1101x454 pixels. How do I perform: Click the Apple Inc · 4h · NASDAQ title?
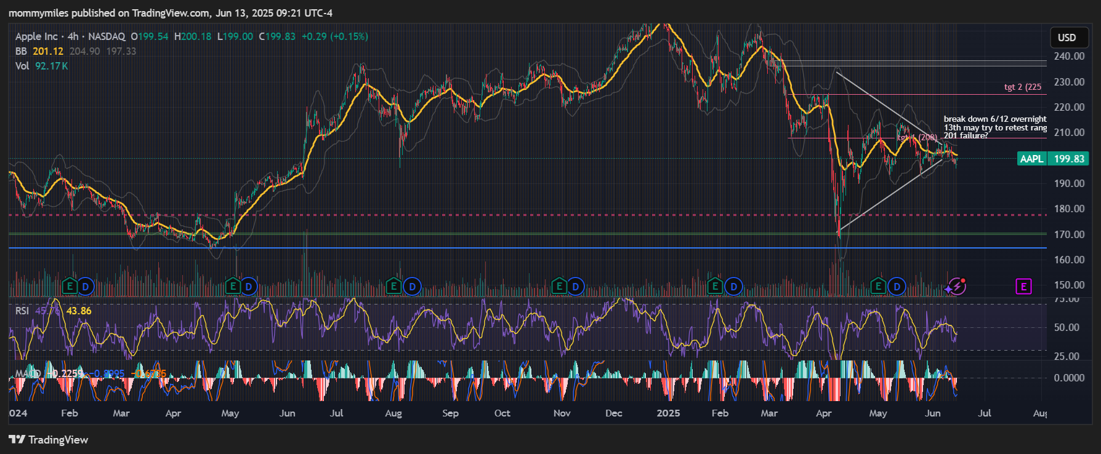click(70, 36)
